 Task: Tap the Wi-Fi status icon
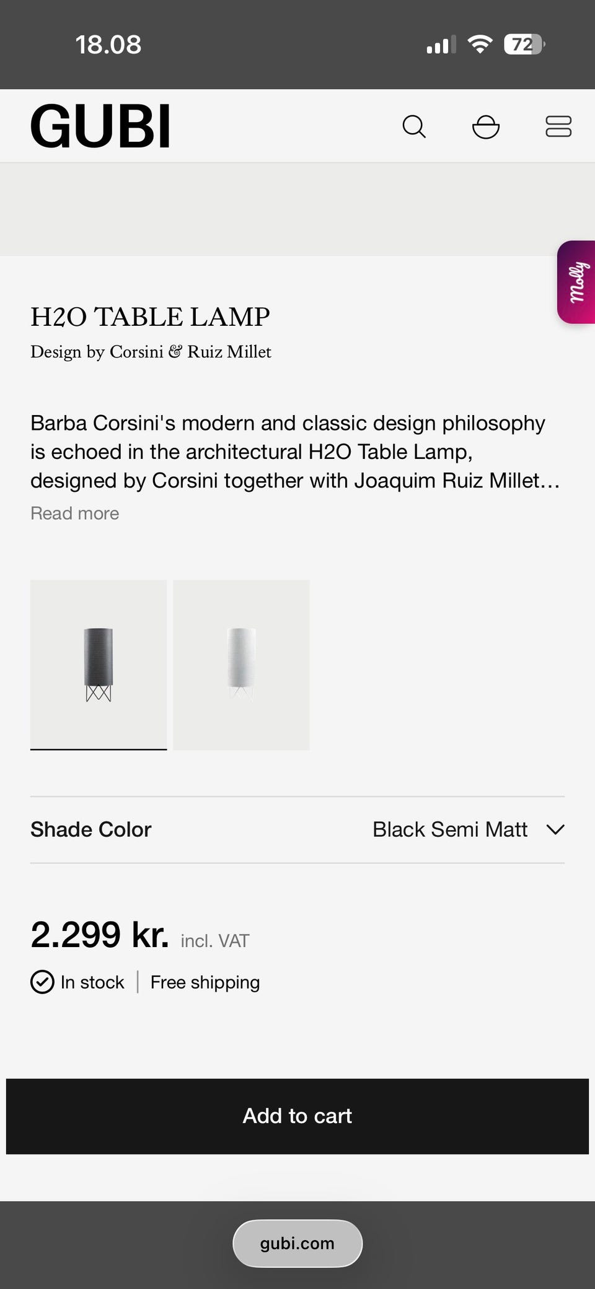click(x=479, y=44)
